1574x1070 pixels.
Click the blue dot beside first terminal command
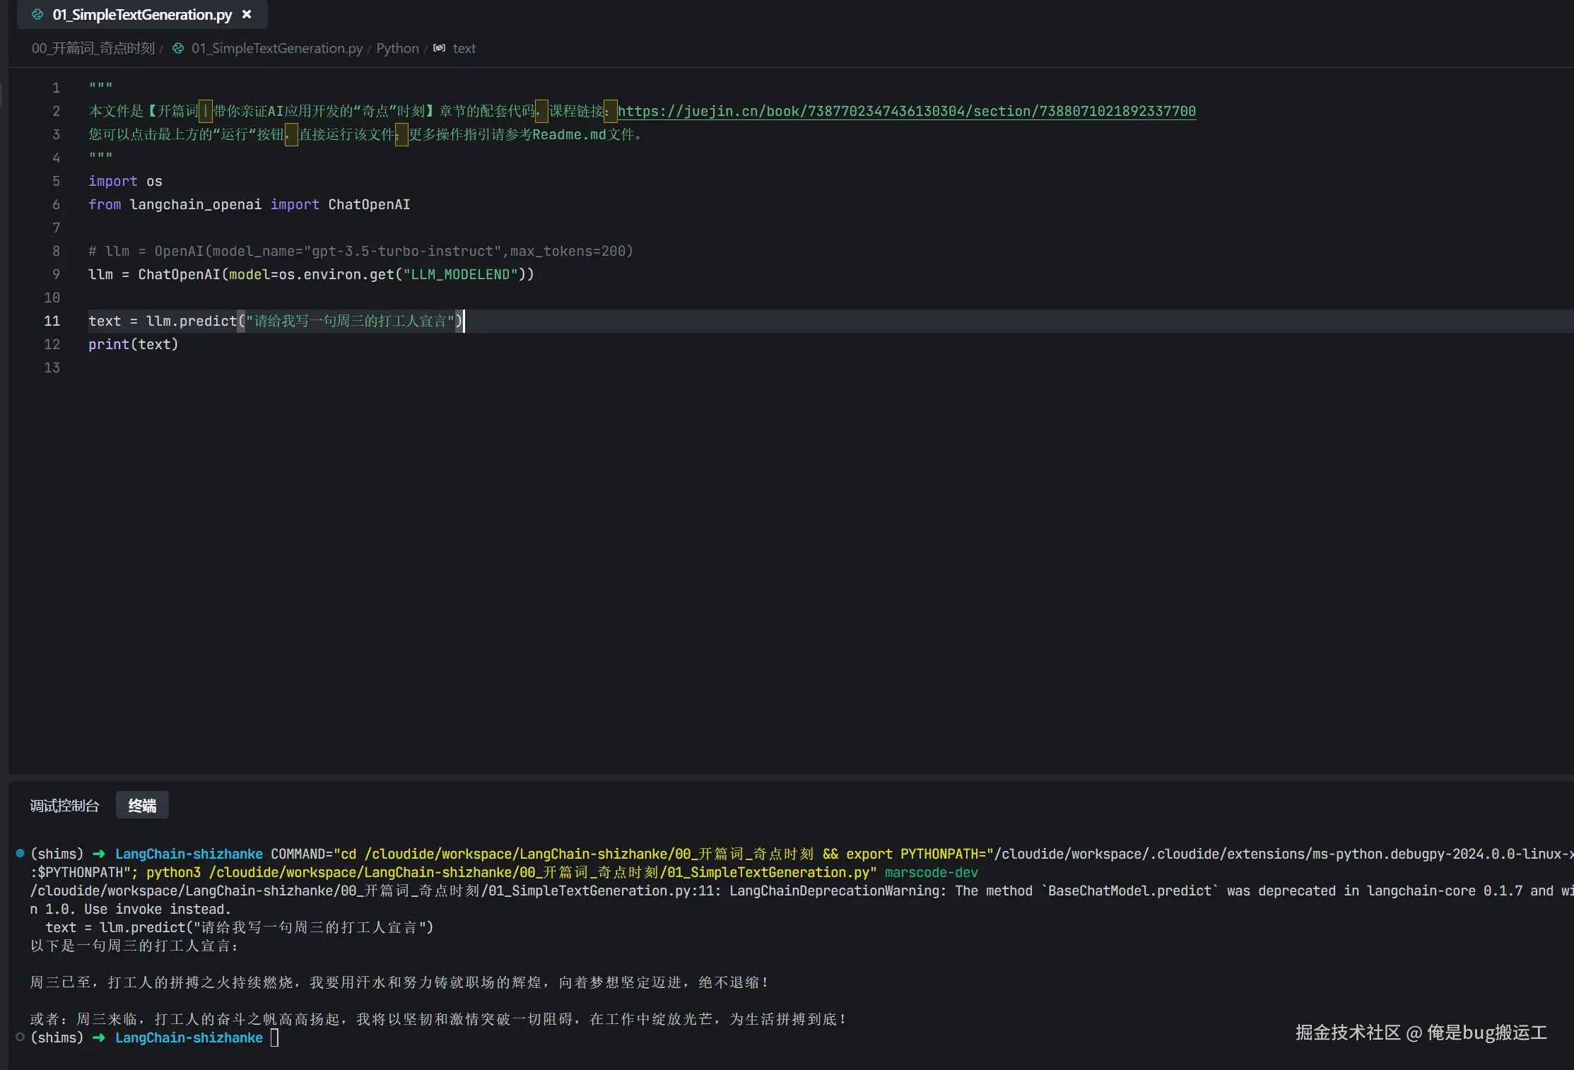[x=20, y=853]
